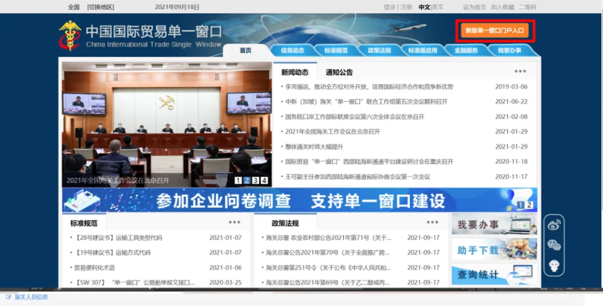
Task: Open the 助手下载 side card
Action: click(x=494, y=249)
